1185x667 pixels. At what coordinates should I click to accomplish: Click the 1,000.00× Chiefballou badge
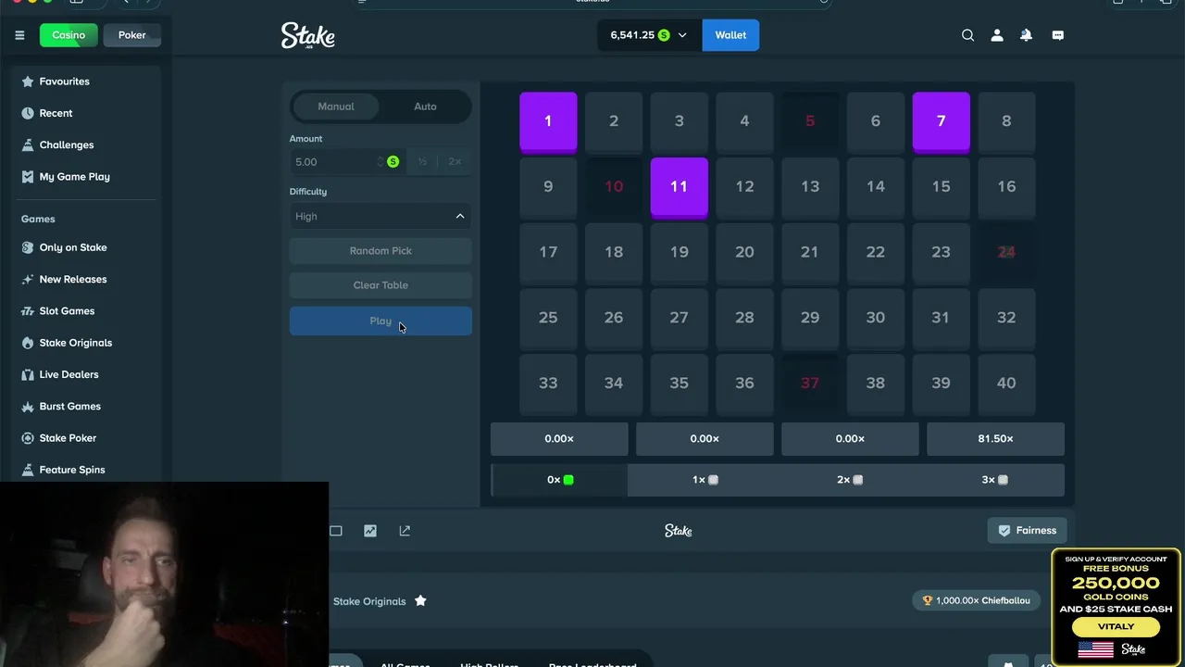(x=977, y=600)
